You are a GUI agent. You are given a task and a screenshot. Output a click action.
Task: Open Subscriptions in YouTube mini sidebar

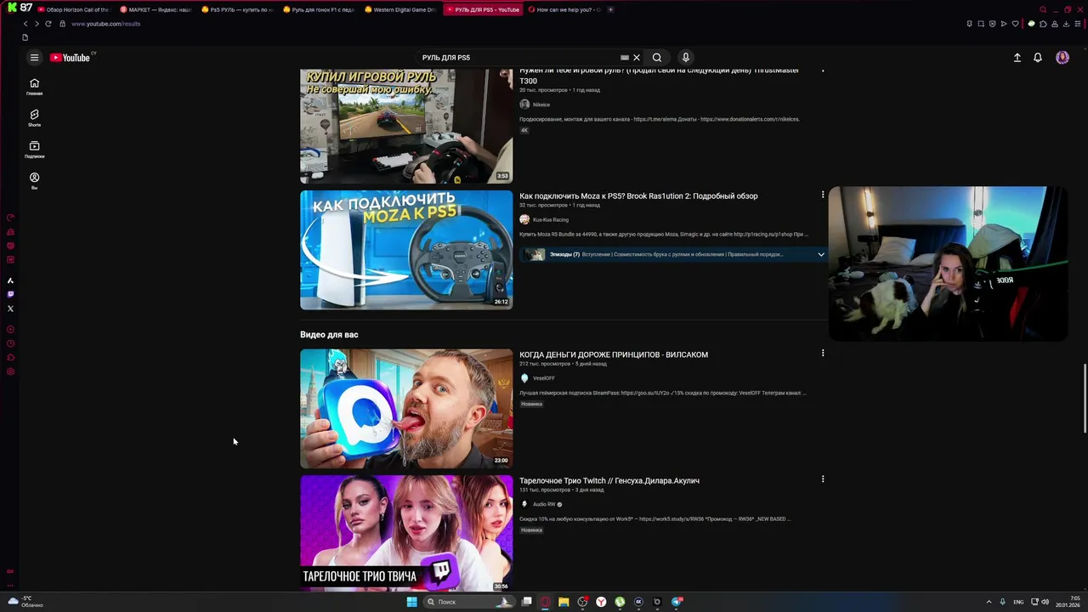(34, 150)
